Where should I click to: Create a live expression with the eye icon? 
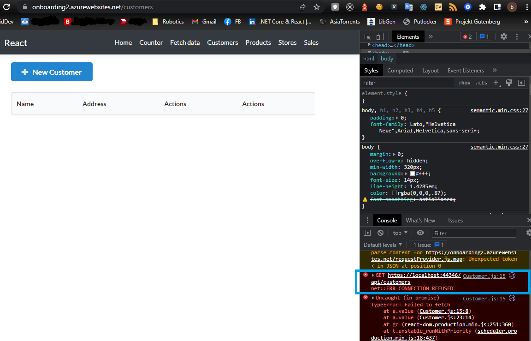(420, 233)
